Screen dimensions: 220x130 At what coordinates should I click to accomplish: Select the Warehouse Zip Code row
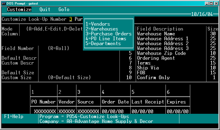pyautogui.click(x=161, y=53)
